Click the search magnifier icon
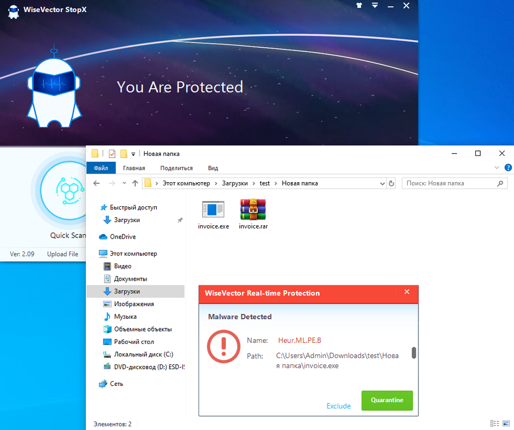Image resolution: width=514 pixels, height=430 pixels. [x=500, y=183]
